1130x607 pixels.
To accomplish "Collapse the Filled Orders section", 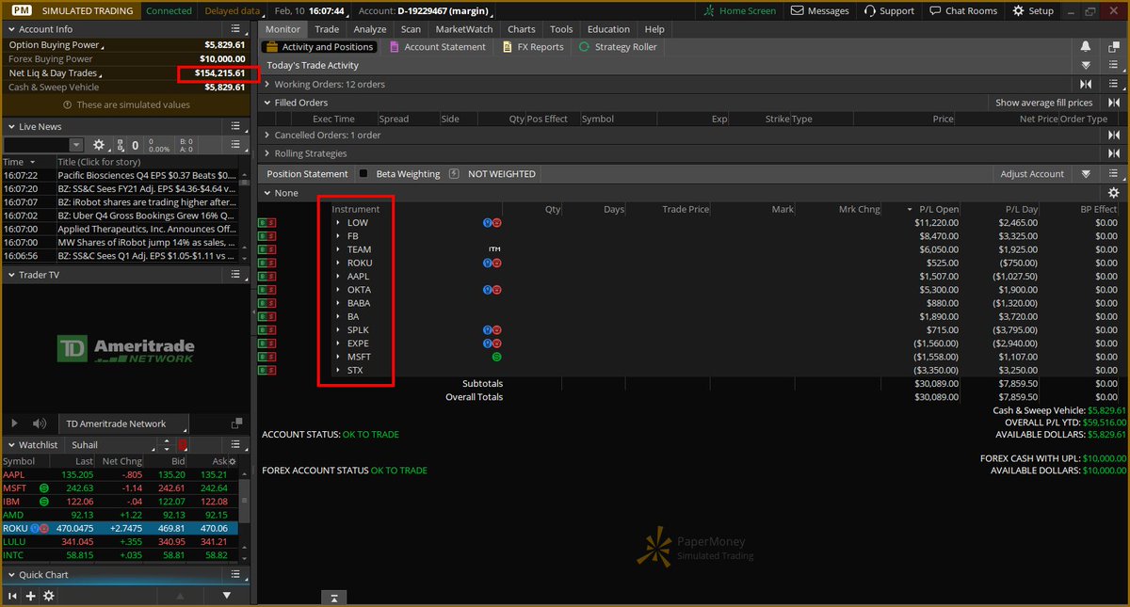I will pyautogui.click(x=267, y=103).
